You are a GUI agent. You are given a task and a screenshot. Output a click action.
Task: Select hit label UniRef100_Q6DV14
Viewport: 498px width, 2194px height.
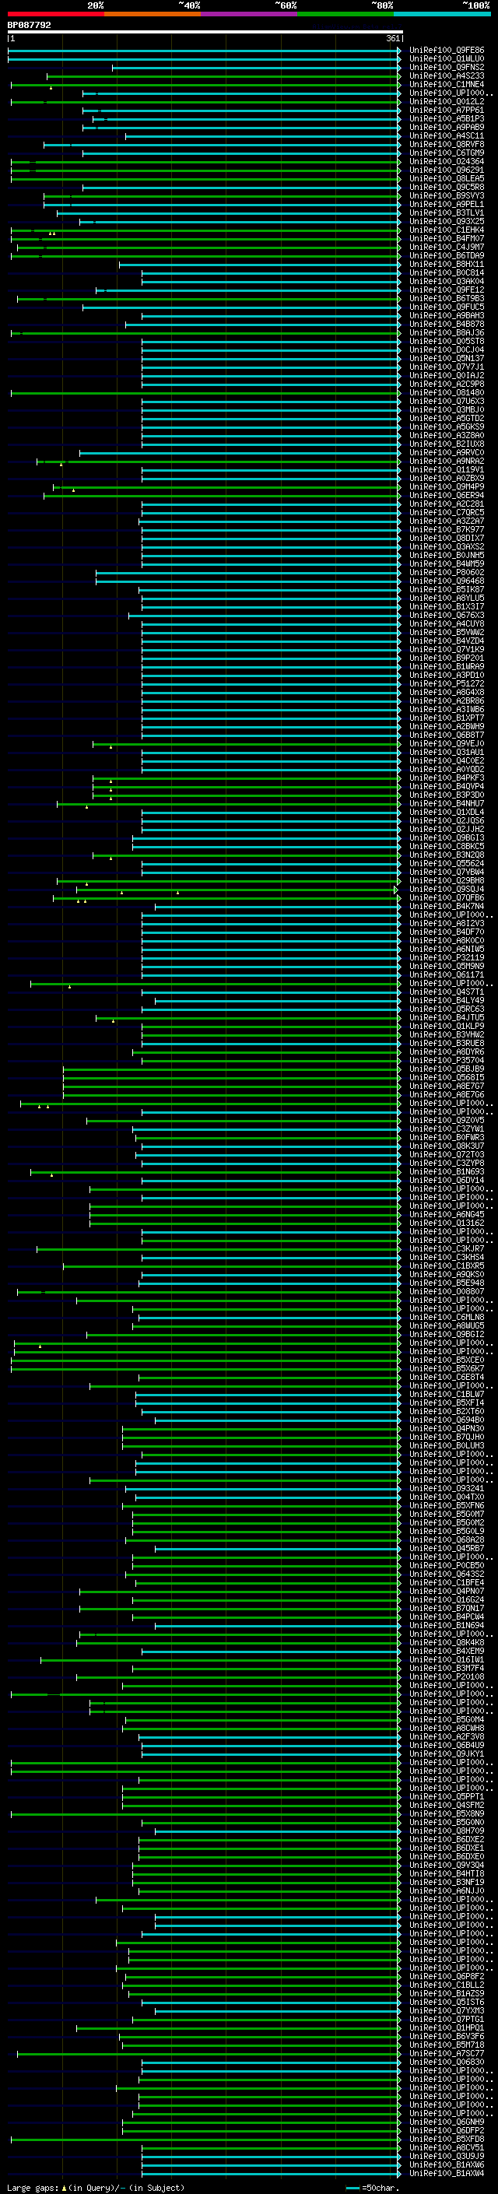pyautogui.click(x=447, y=1181)
